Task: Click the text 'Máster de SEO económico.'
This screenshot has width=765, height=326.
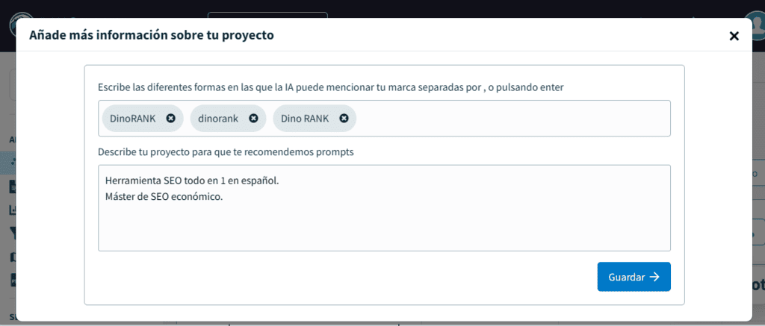Action: 164,197
